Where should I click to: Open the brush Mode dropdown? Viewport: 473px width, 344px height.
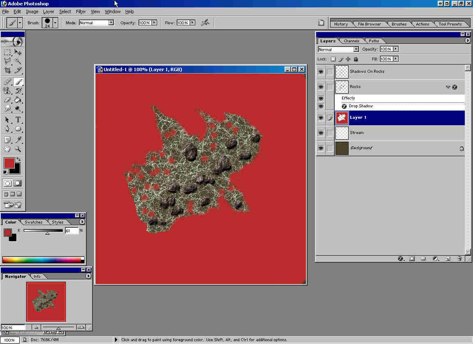[x=111, y=23]
